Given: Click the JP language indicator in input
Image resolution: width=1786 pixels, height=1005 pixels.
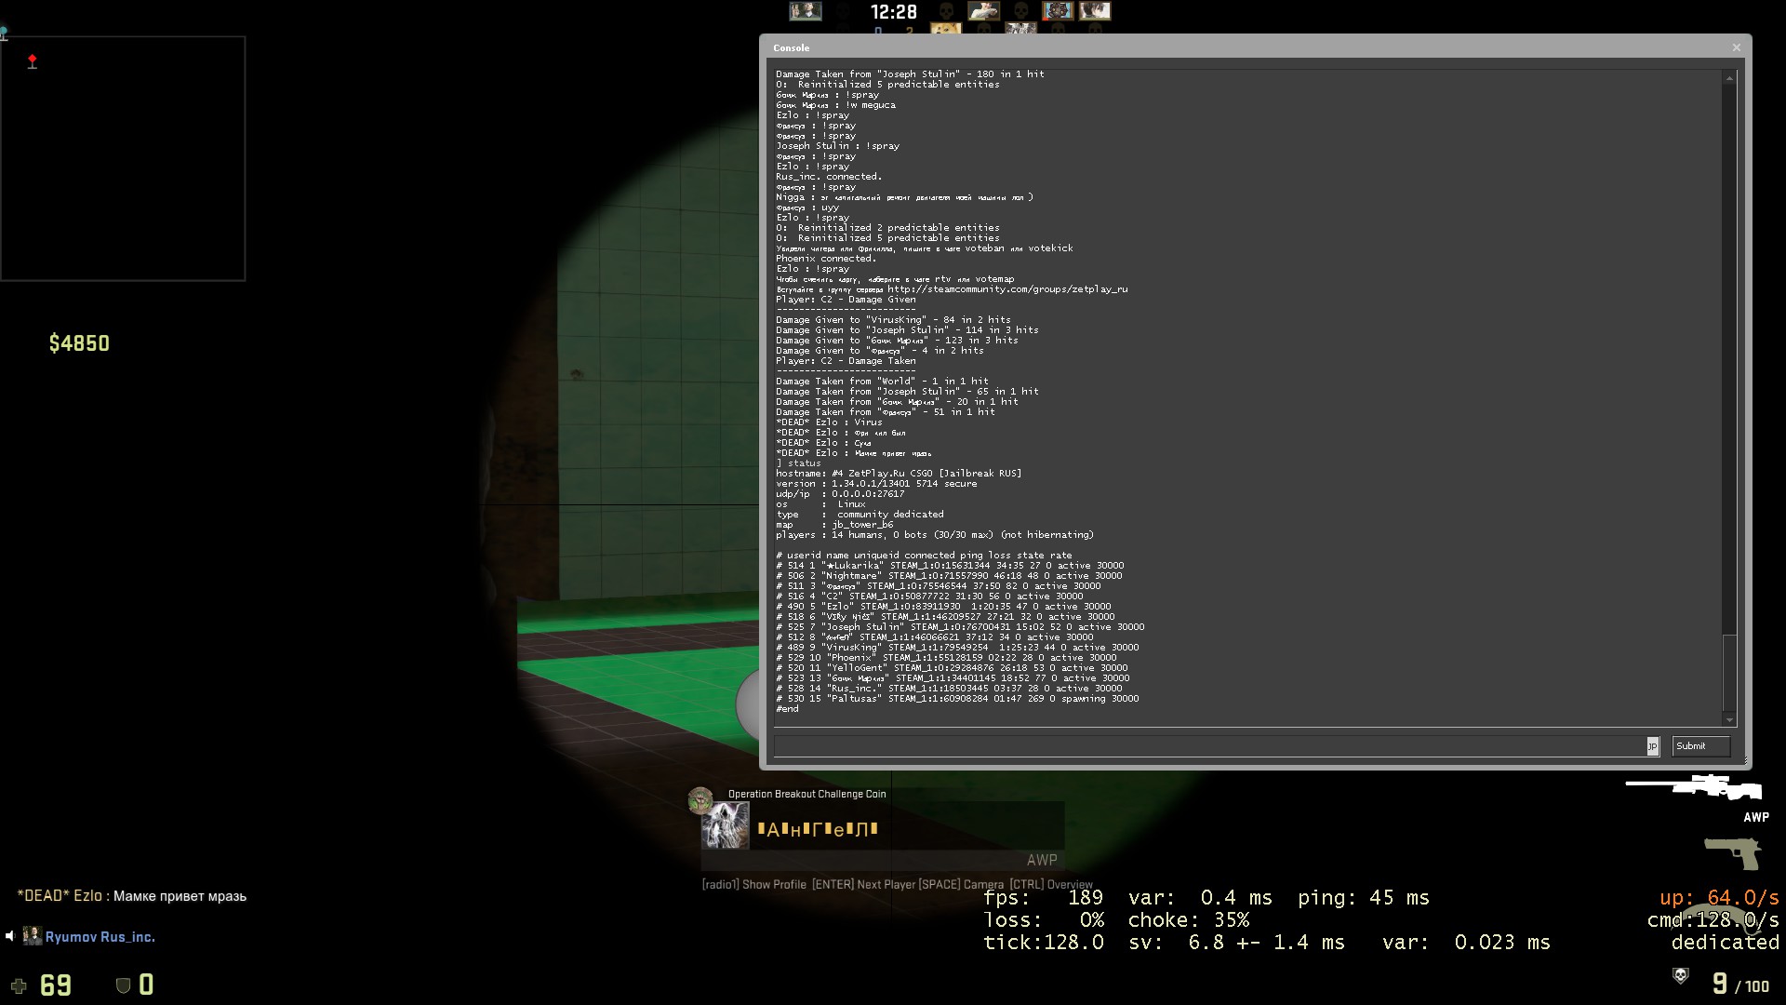Looking at the screenshot, I should tap(1652, 746).
